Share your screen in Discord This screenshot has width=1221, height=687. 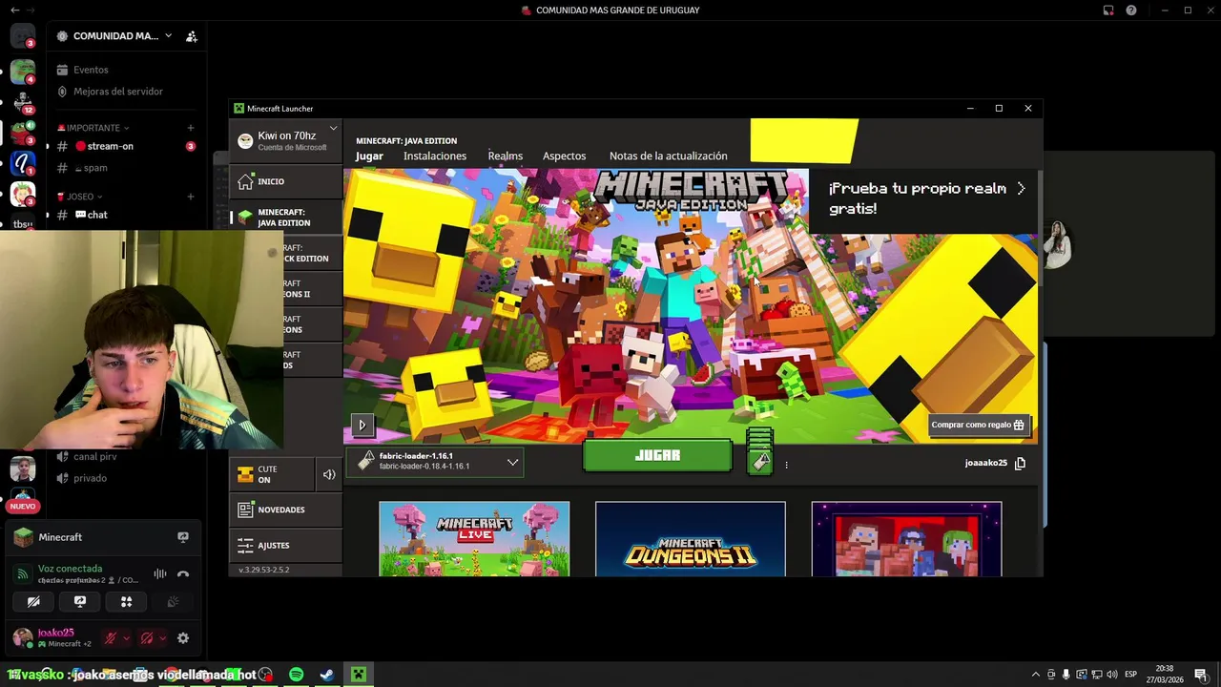[80, 602]
